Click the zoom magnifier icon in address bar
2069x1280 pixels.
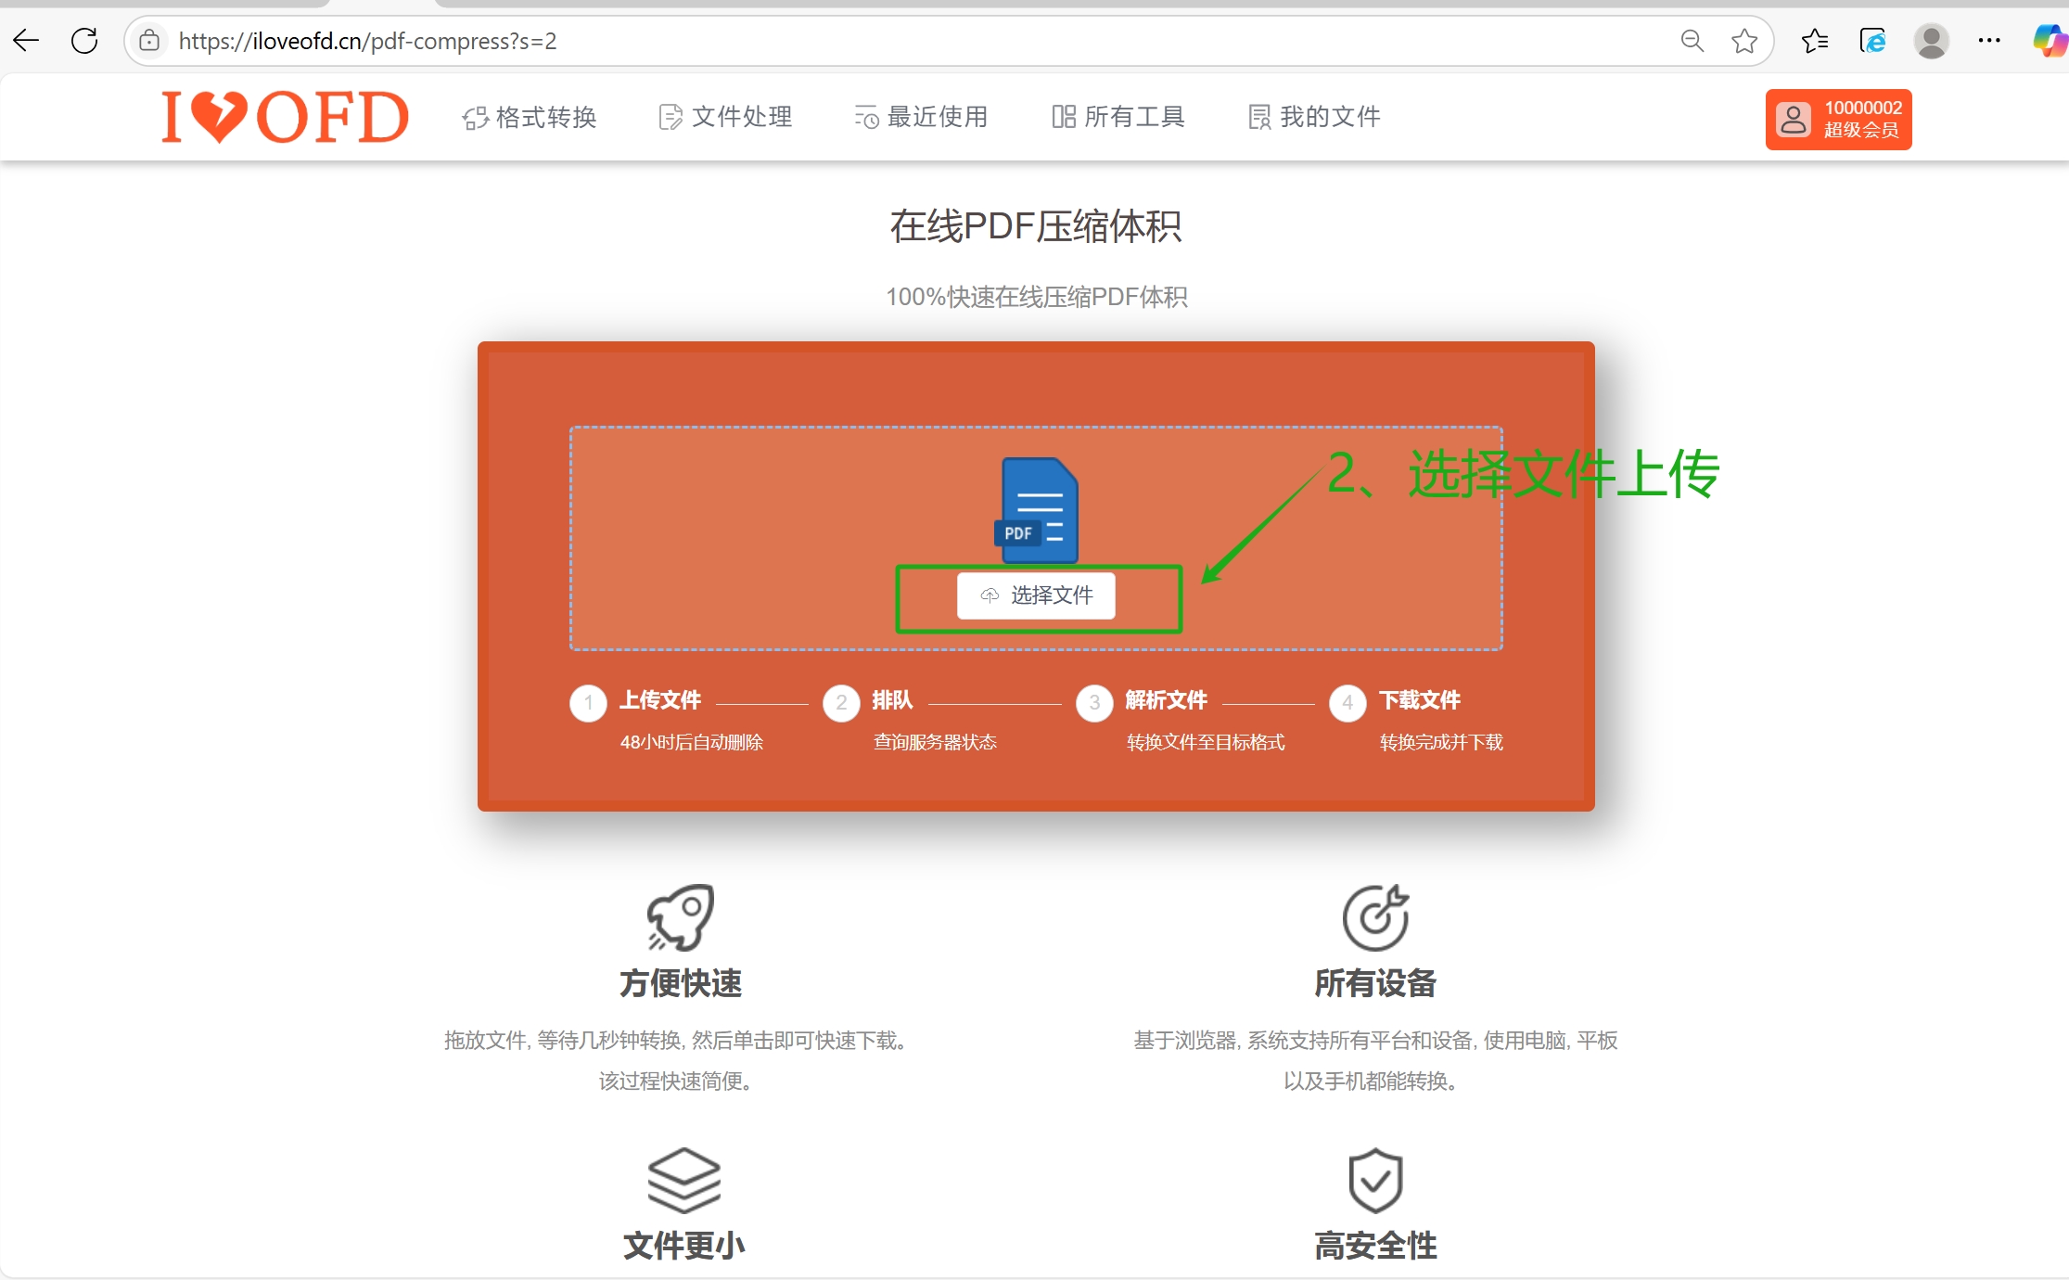1692,41
